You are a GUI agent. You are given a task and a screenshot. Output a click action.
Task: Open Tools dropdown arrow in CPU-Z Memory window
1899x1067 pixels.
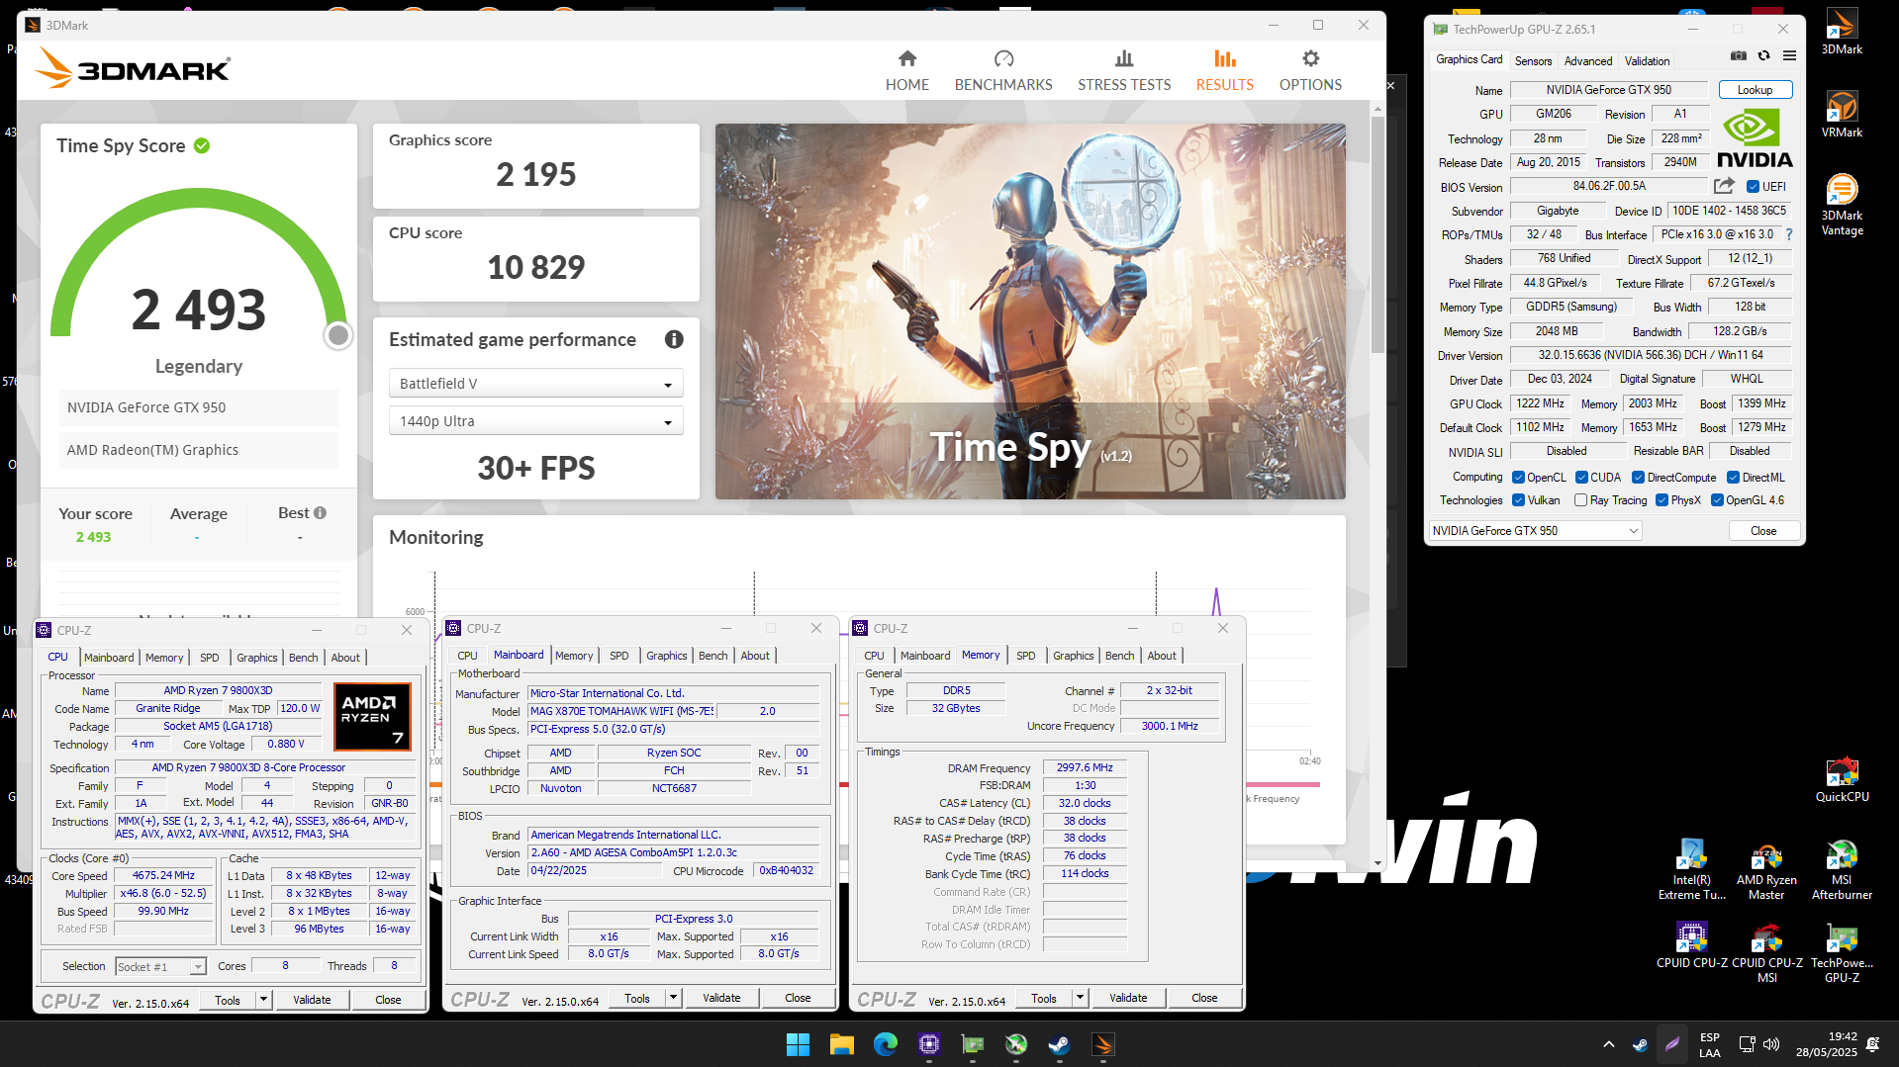point(1080,998)
